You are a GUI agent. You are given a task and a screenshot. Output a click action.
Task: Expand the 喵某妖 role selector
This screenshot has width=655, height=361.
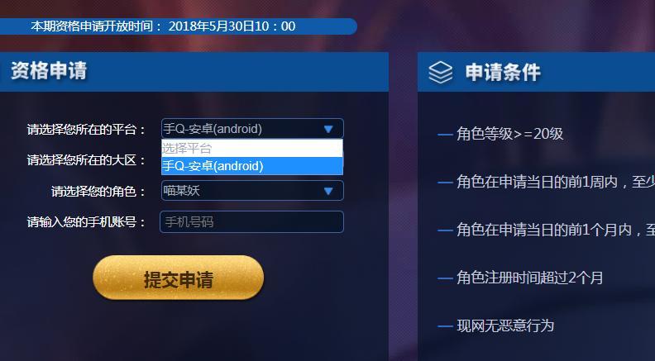[x=252, y=191]
